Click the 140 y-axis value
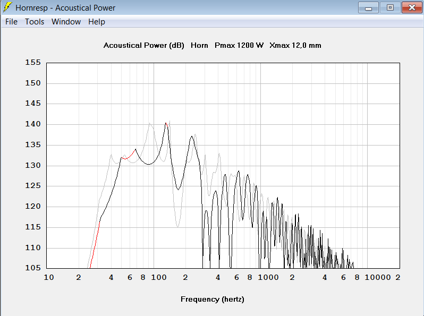The image size is (424, 316). (x=33, y=124)
